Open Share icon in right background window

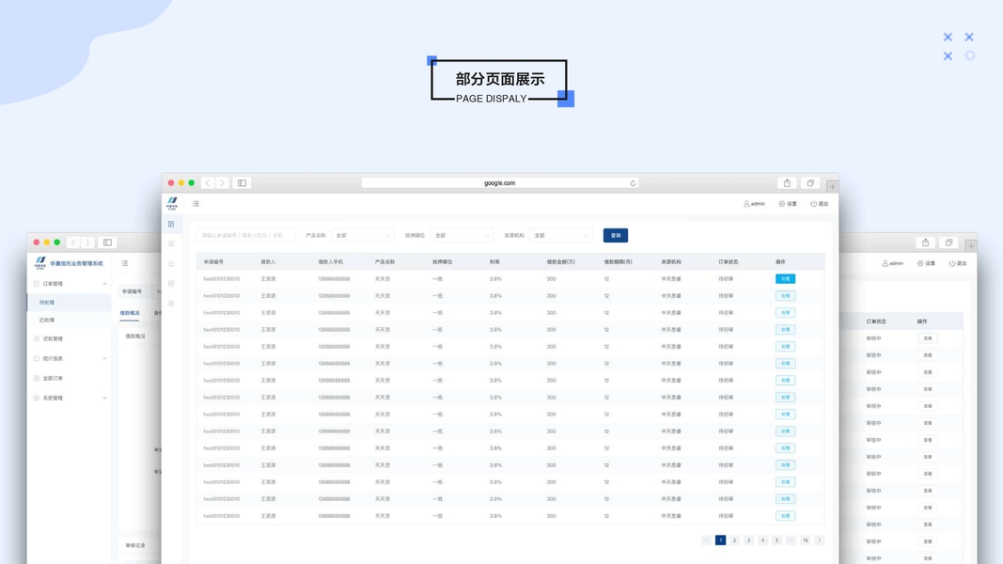click(x=926, y=243)
